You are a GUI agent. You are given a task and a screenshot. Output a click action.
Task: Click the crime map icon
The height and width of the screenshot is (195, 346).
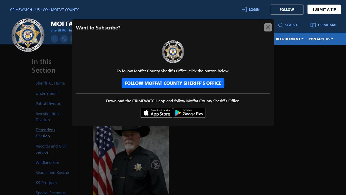click(313, 25)
